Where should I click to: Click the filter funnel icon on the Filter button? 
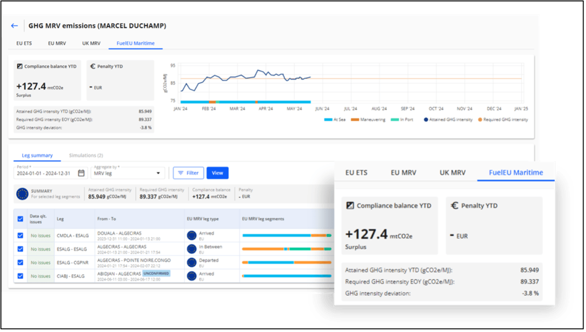[181, 173]
